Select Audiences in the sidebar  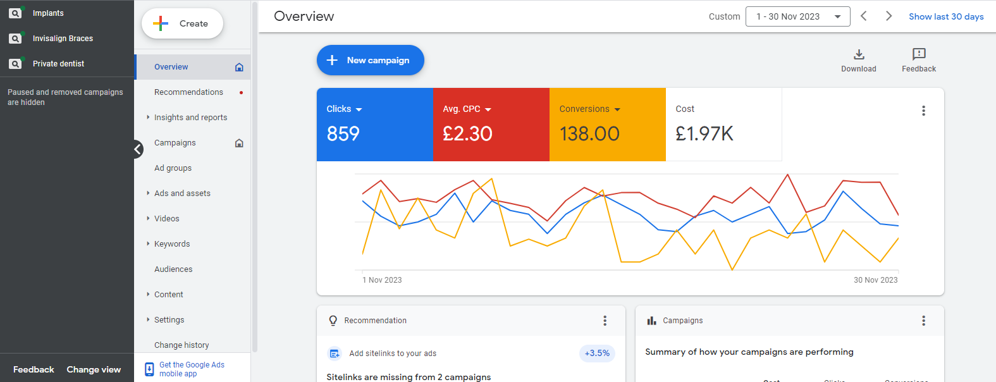173,269
